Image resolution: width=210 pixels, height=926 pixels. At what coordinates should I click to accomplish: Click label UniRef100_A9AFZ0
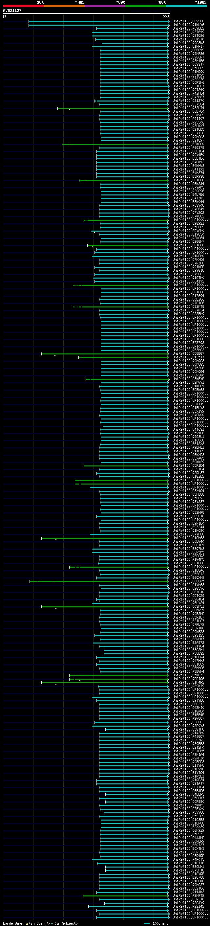pyautogui.click(x=188, y=758)
